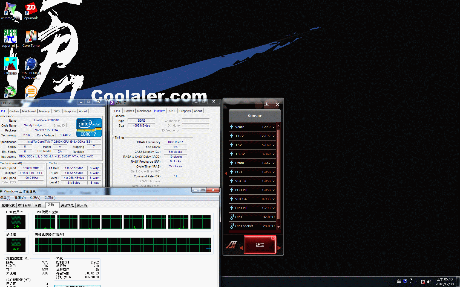Click the Multiplier x 46.0 field
Image resolution: width=460 pixels, height=287 pixels.
[x=31, y=173]
